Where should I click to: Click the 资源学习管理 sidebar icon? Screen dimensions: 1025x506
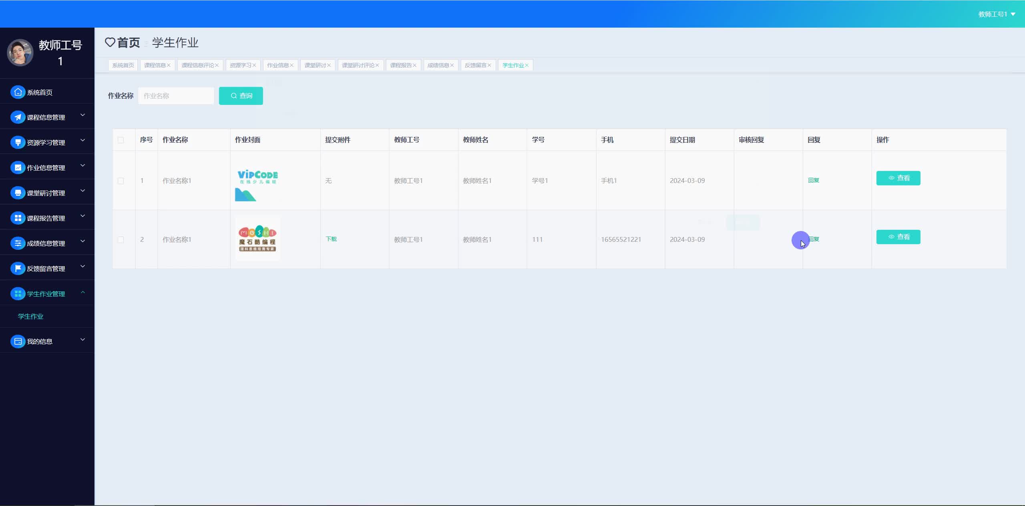coord(18,143)
